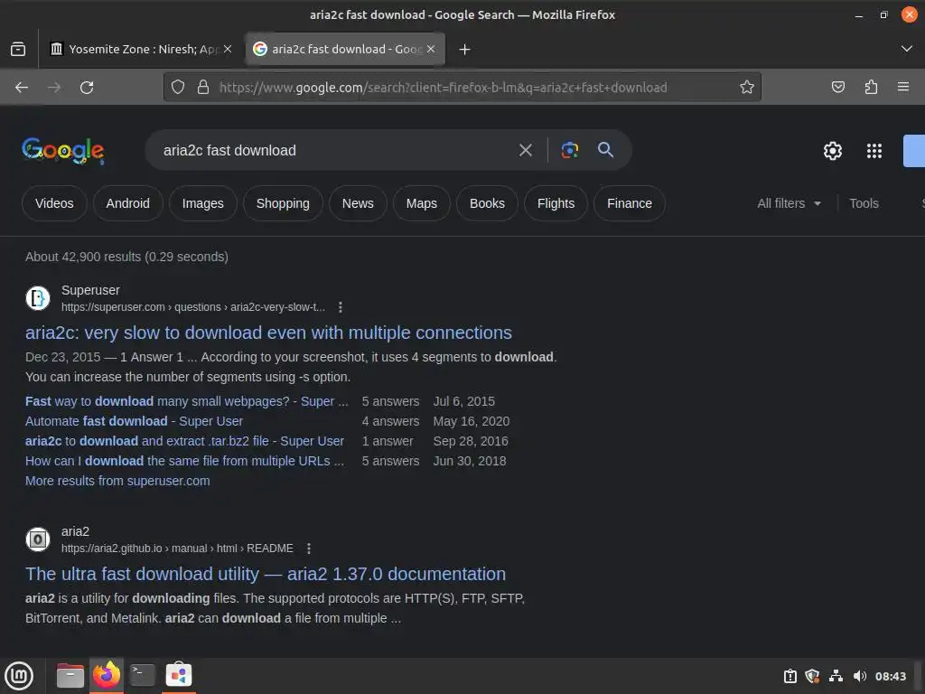Open the Firefox View tab icon
Viewport: 925px width, 694px height.
point(18,49)
